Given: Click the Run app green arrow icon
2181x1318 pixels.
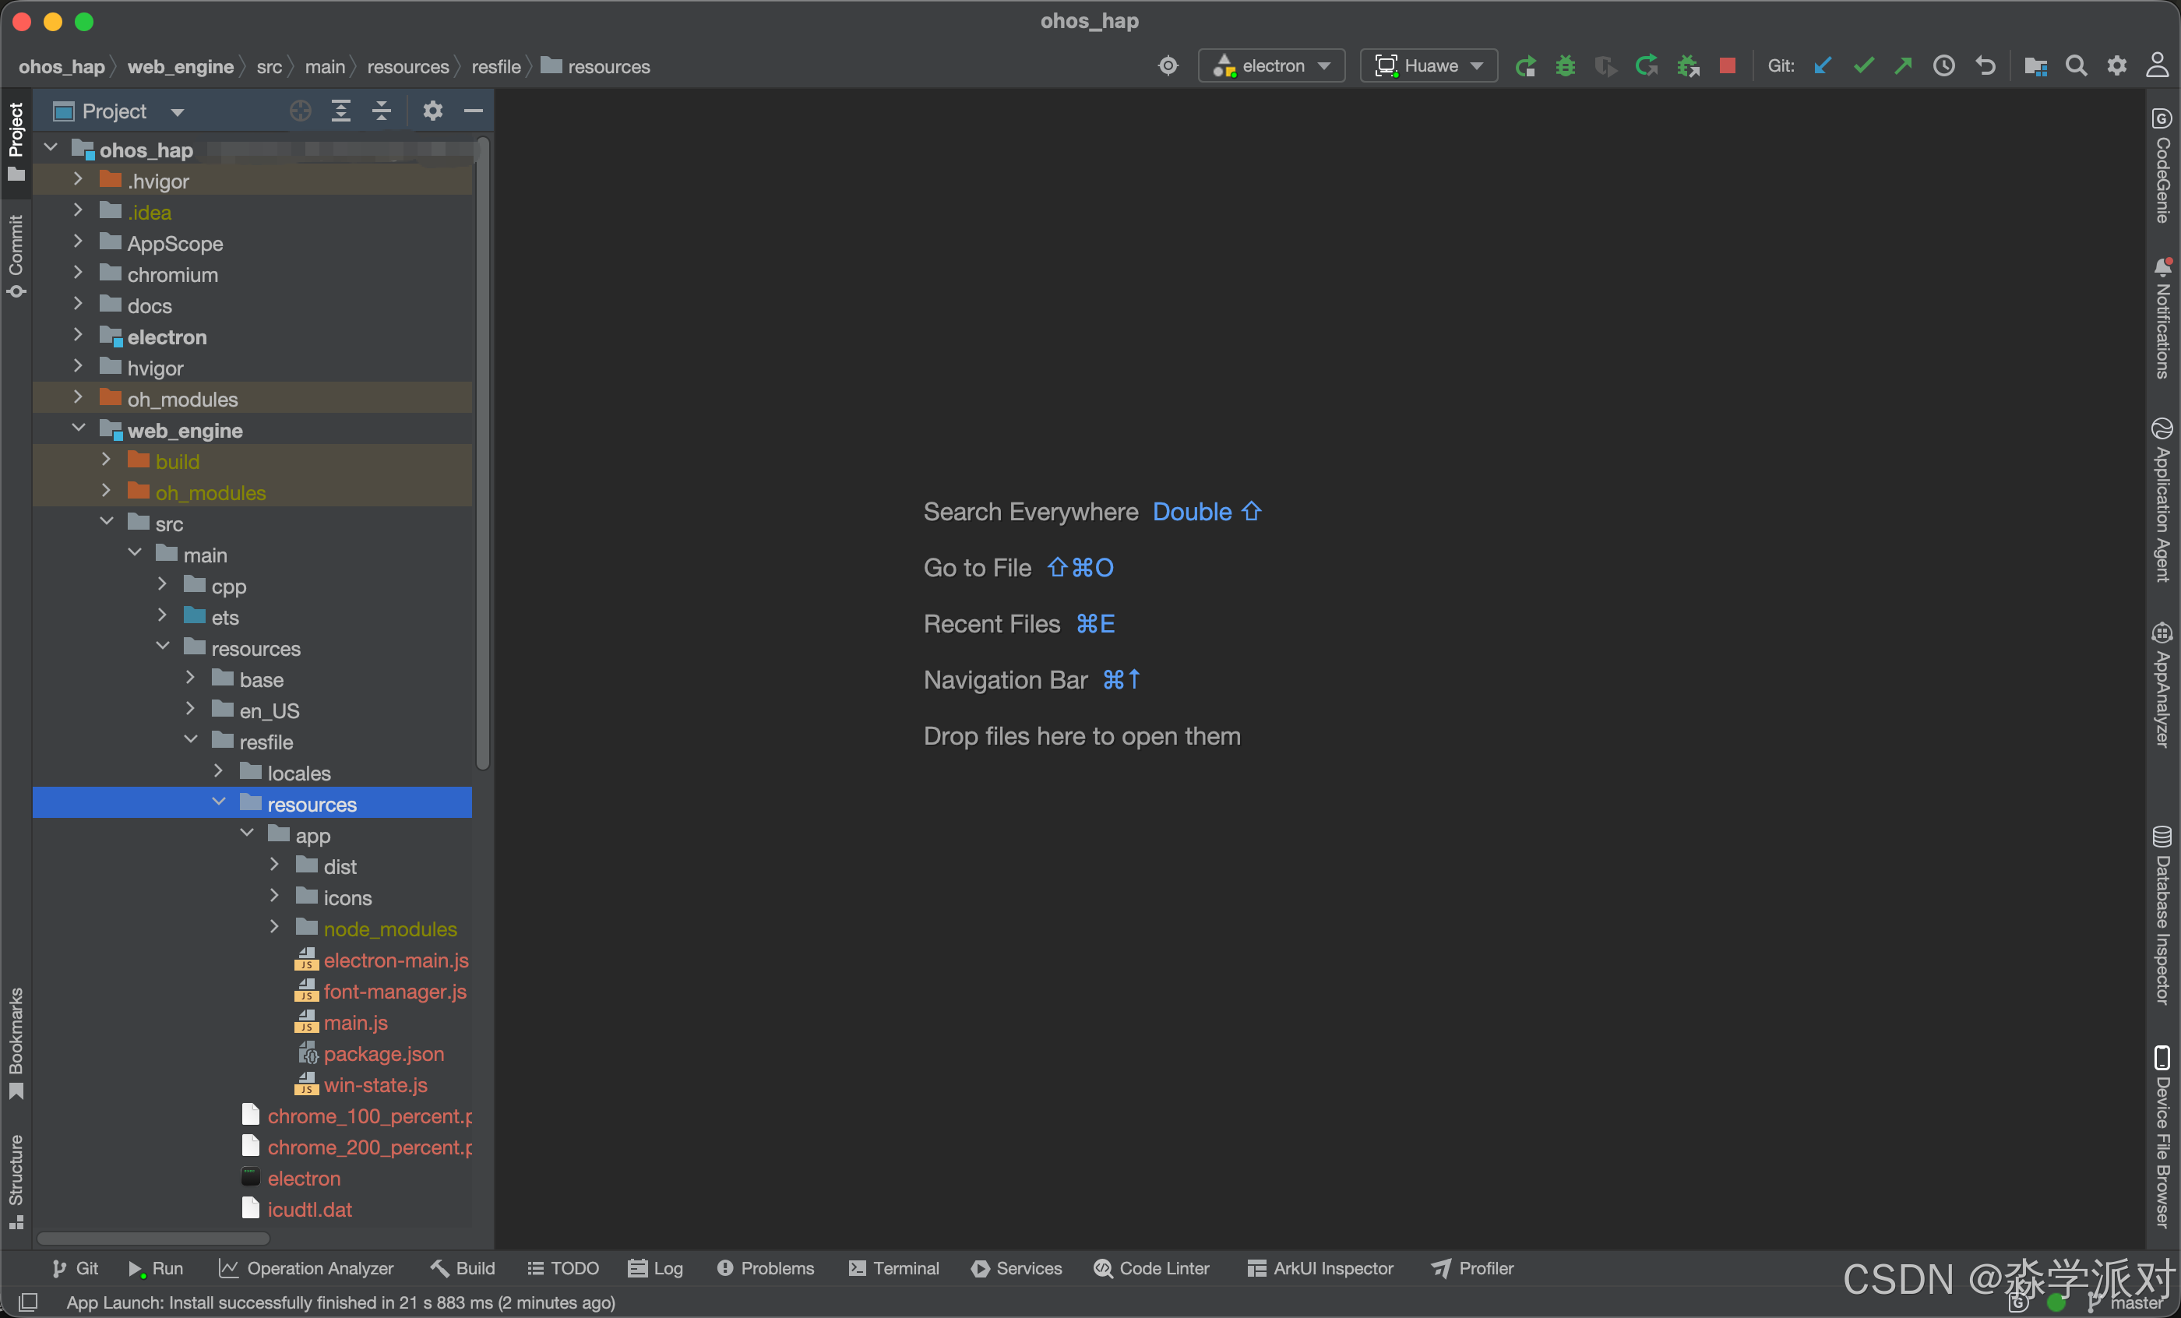Looking at the screenshot, I should pyautogui.click(x=1525, y=66).
